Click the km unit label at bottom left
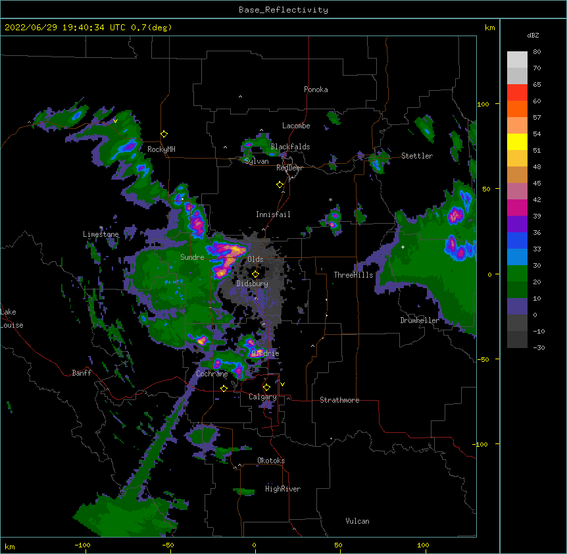Screen dimensions: 567x554 (x=10, y=547)
